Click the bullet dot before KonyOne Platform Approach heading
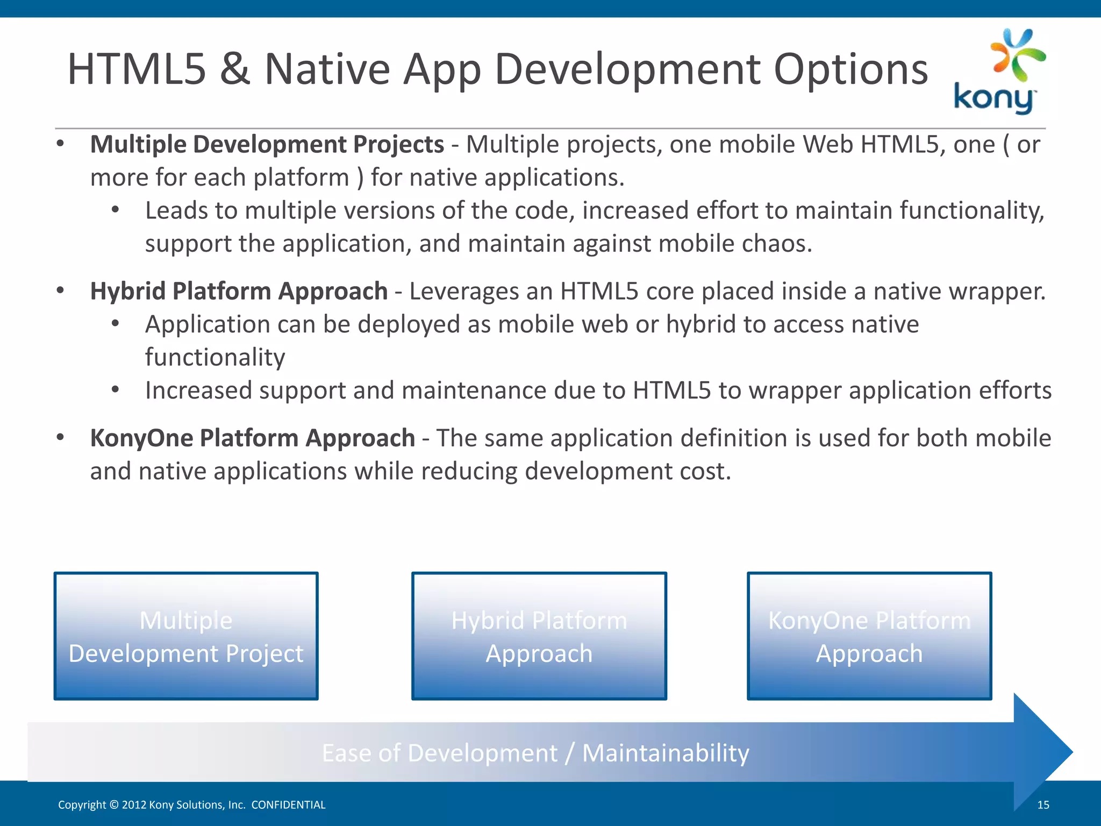 point(60,438)
